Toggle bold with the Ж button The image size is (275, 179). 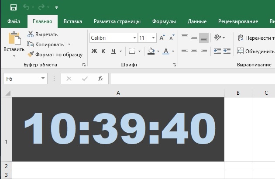point(94,51)
